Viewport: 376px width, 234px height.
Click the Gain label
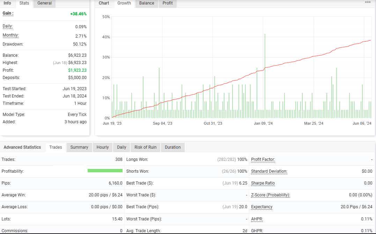click(x=8, y=13)
